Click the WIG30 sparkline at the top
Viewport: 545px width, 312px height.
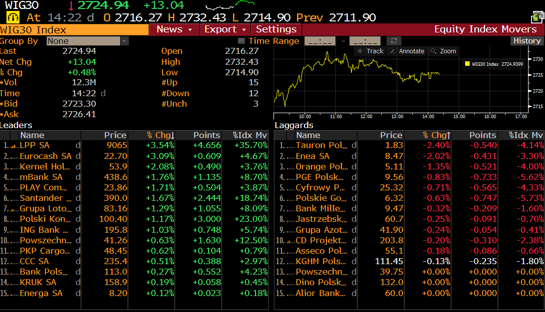[x=230, y=5]
